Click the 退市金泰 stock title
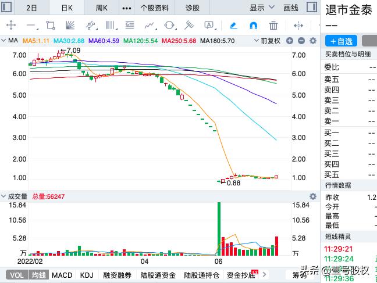This screenshot has width=377, height=283. [x=348, y=10]
